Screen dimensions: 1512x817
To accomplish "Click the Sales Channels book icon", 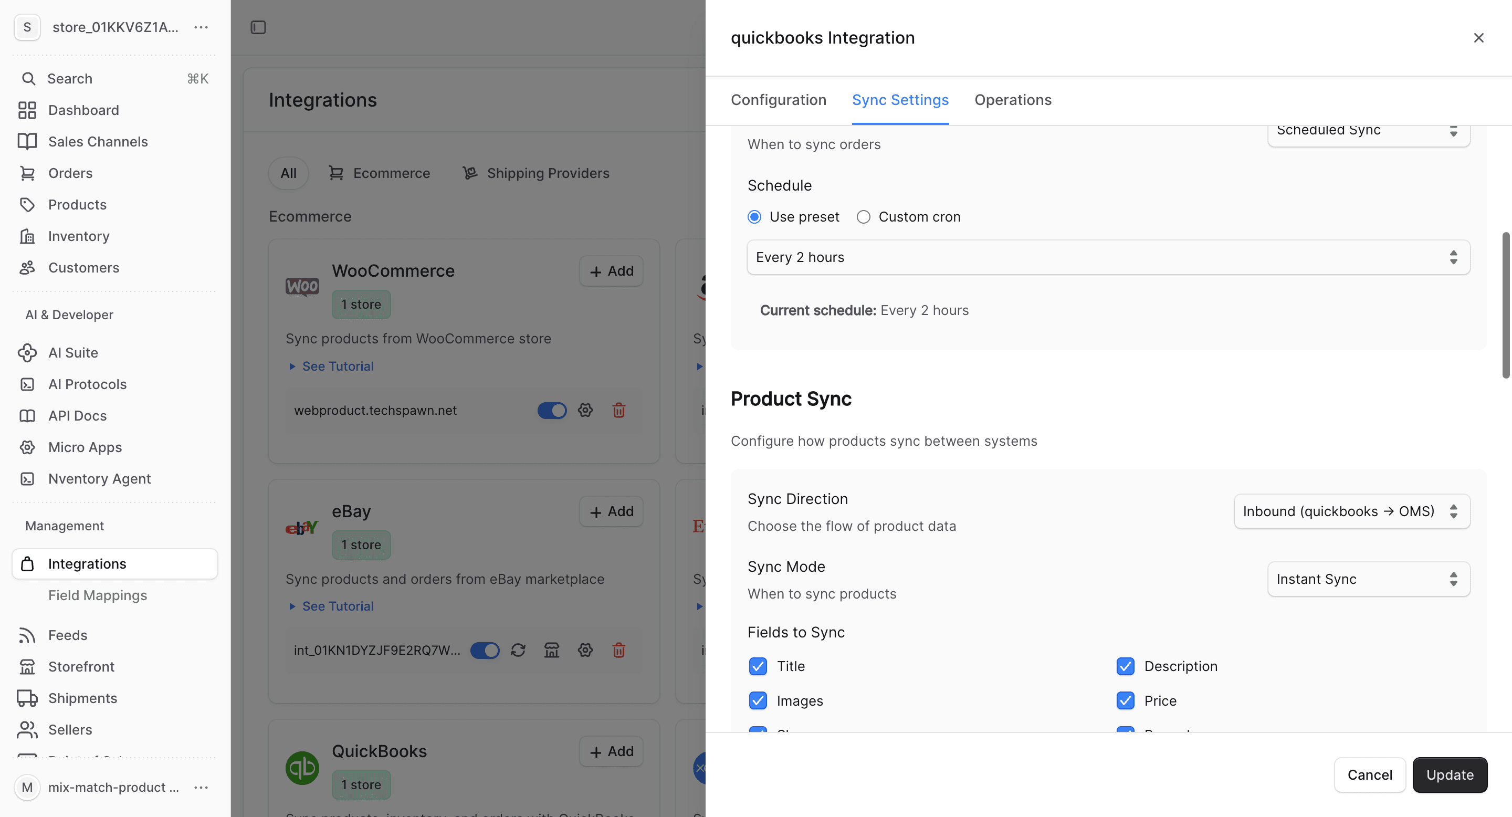I will point(27,141).
